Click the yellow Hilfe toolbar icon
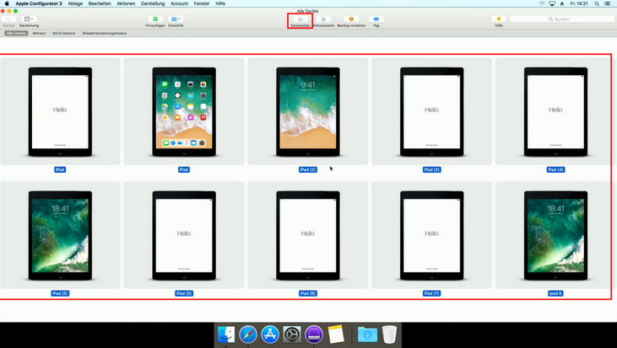Screen dimensions: 617x348 pyautogui.click(x=499, y=19)
